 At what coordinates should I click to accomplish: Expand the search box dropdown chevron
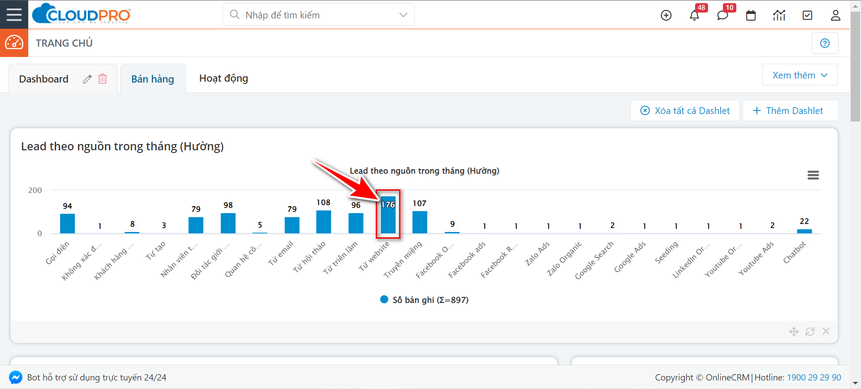[403, 15]
